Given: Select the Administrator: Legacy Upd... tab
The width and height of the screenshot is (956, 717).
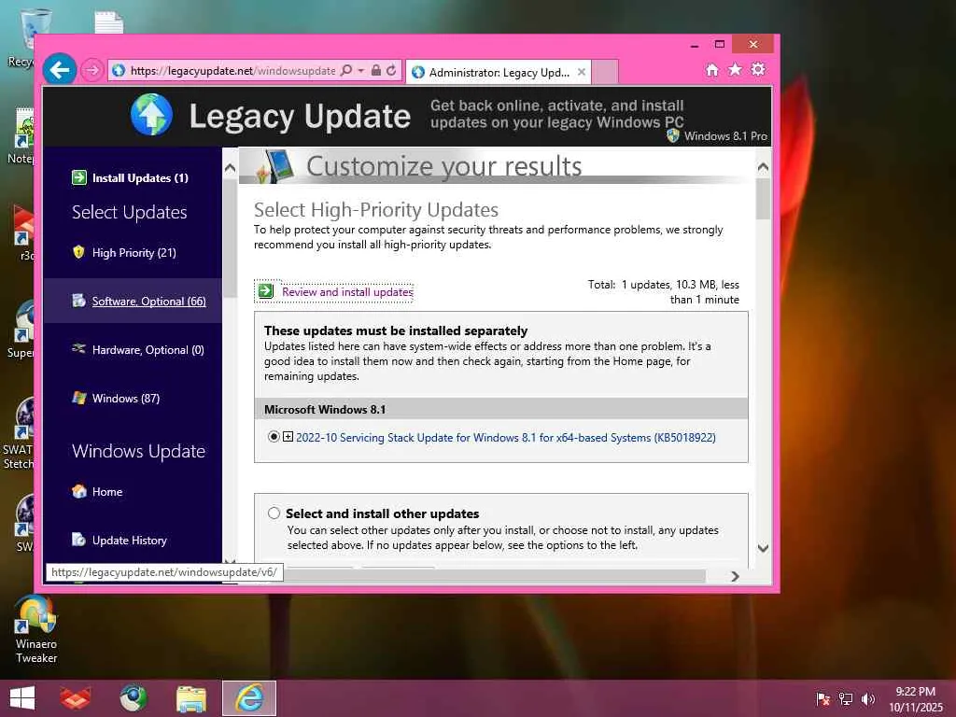Looking at the screenshot, I should [x=499, y=72].
